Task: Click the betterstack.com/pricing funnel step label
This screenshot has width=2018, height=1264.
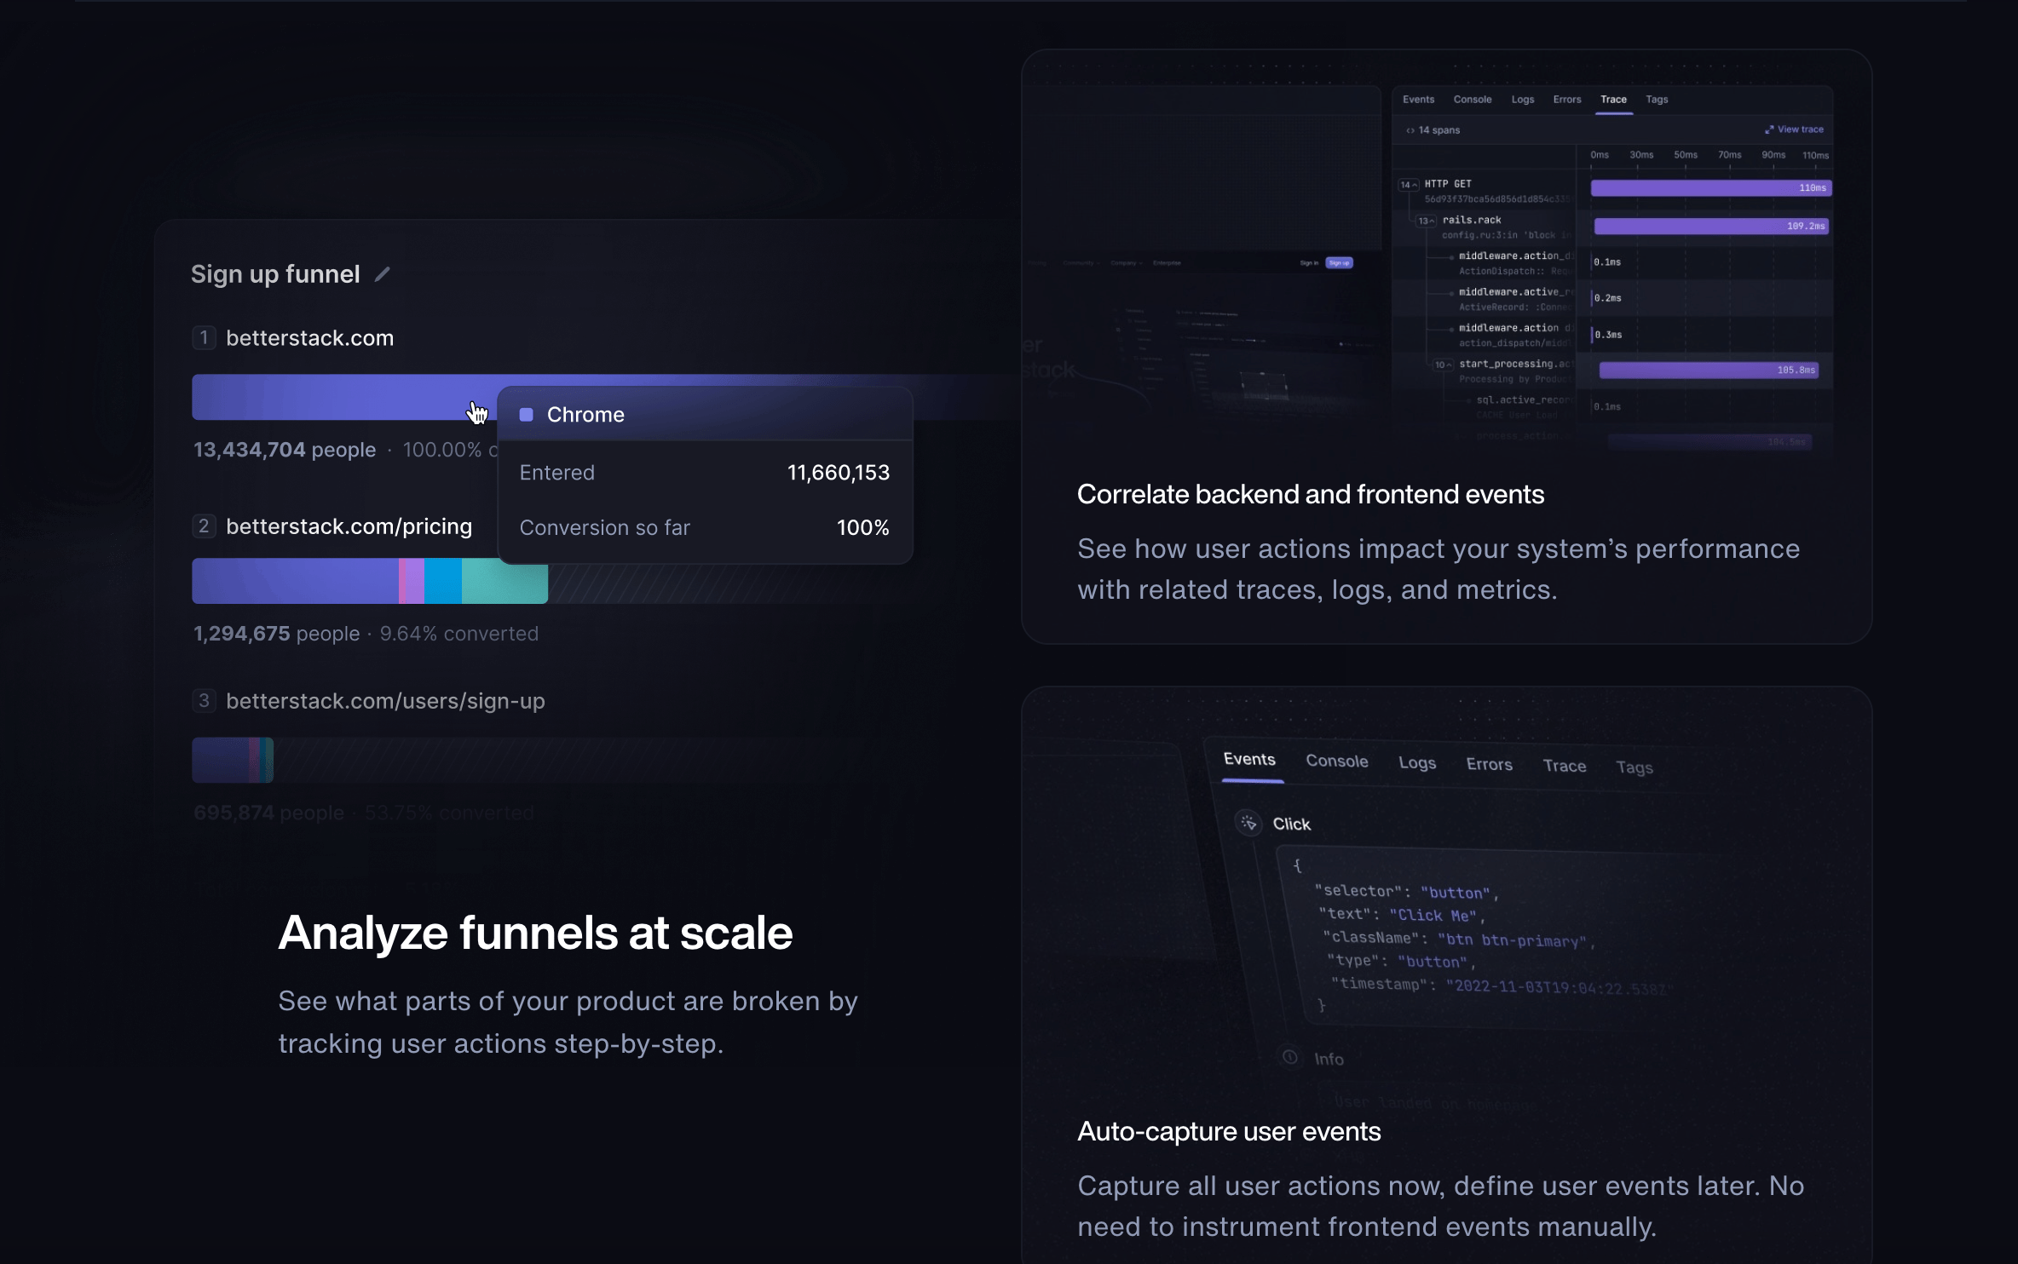Action: (x=349, y=526)
